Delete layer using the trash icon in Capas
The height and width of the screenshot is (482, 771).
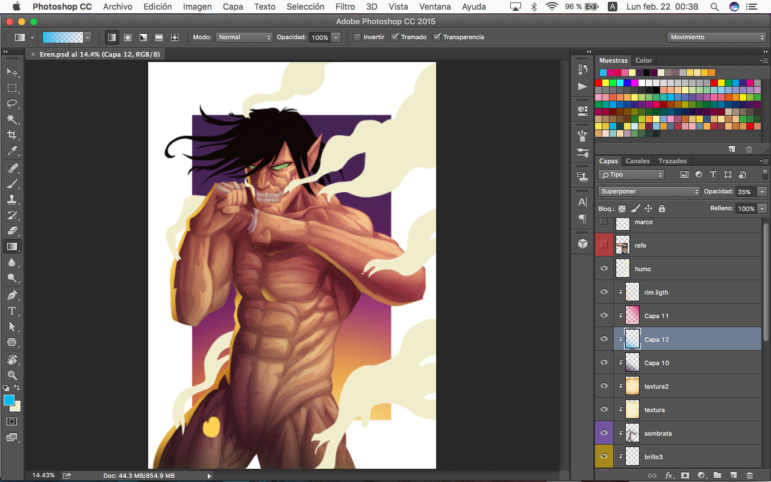(749, 475)
